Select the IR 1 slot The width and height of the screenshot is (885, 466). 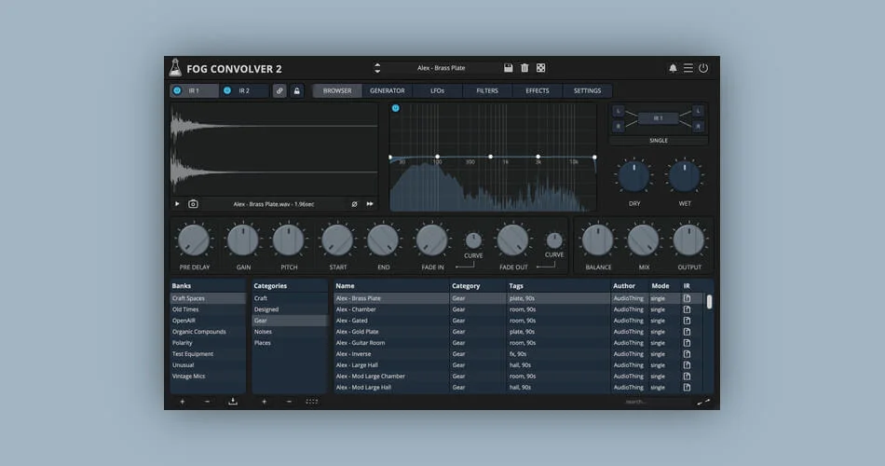[194, 90]
